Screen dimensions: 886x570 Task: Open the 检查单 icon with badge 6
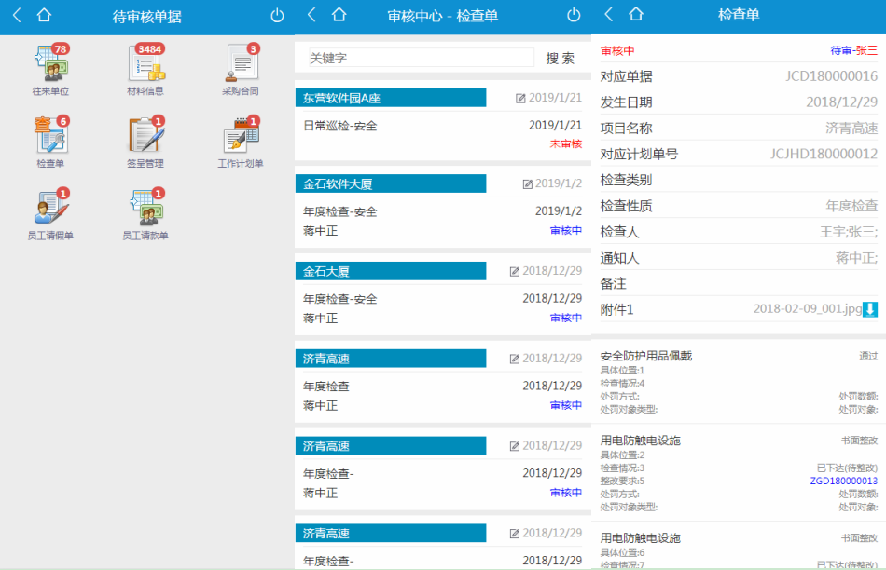(x=50, y=137)
